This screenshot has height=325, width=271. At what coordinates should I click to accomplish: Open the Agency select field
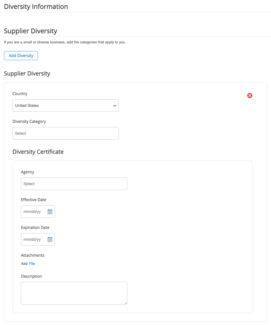pos(74,184)
